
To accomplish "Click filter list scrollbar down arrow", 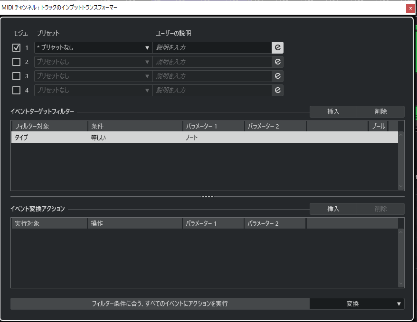I will (401, 186).
